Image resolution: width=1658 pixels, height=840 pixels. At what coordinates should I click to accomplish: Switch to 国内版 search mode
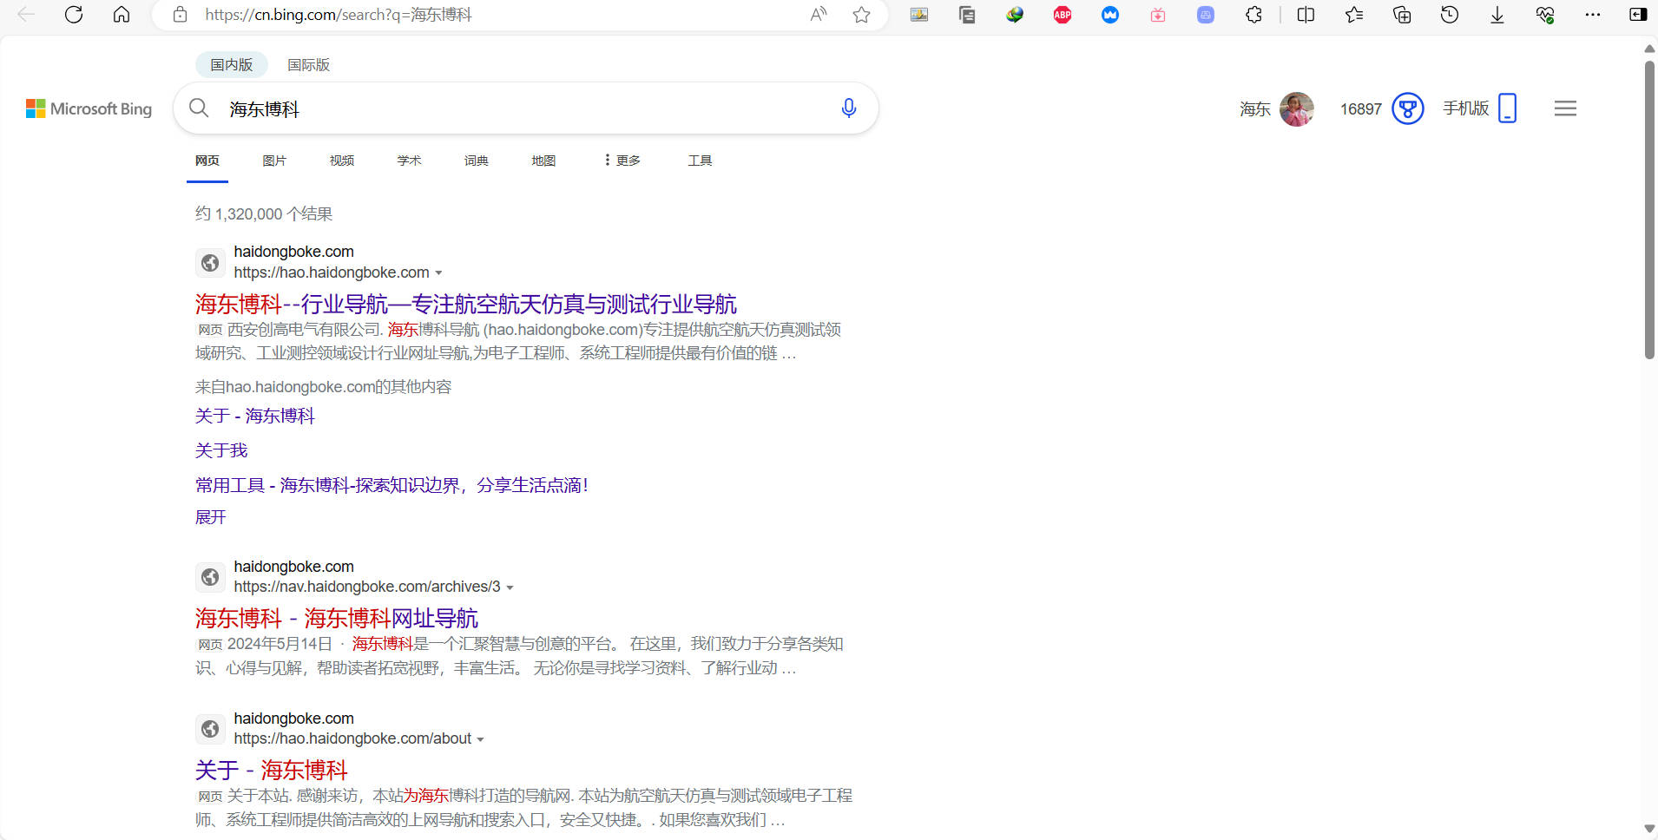[232, 65]
